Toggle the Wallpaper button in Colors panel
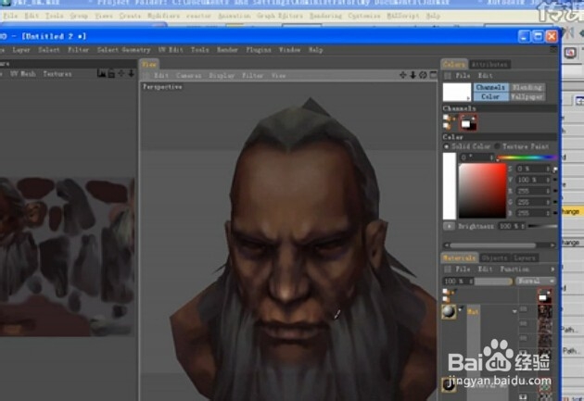 click(527, 96)
